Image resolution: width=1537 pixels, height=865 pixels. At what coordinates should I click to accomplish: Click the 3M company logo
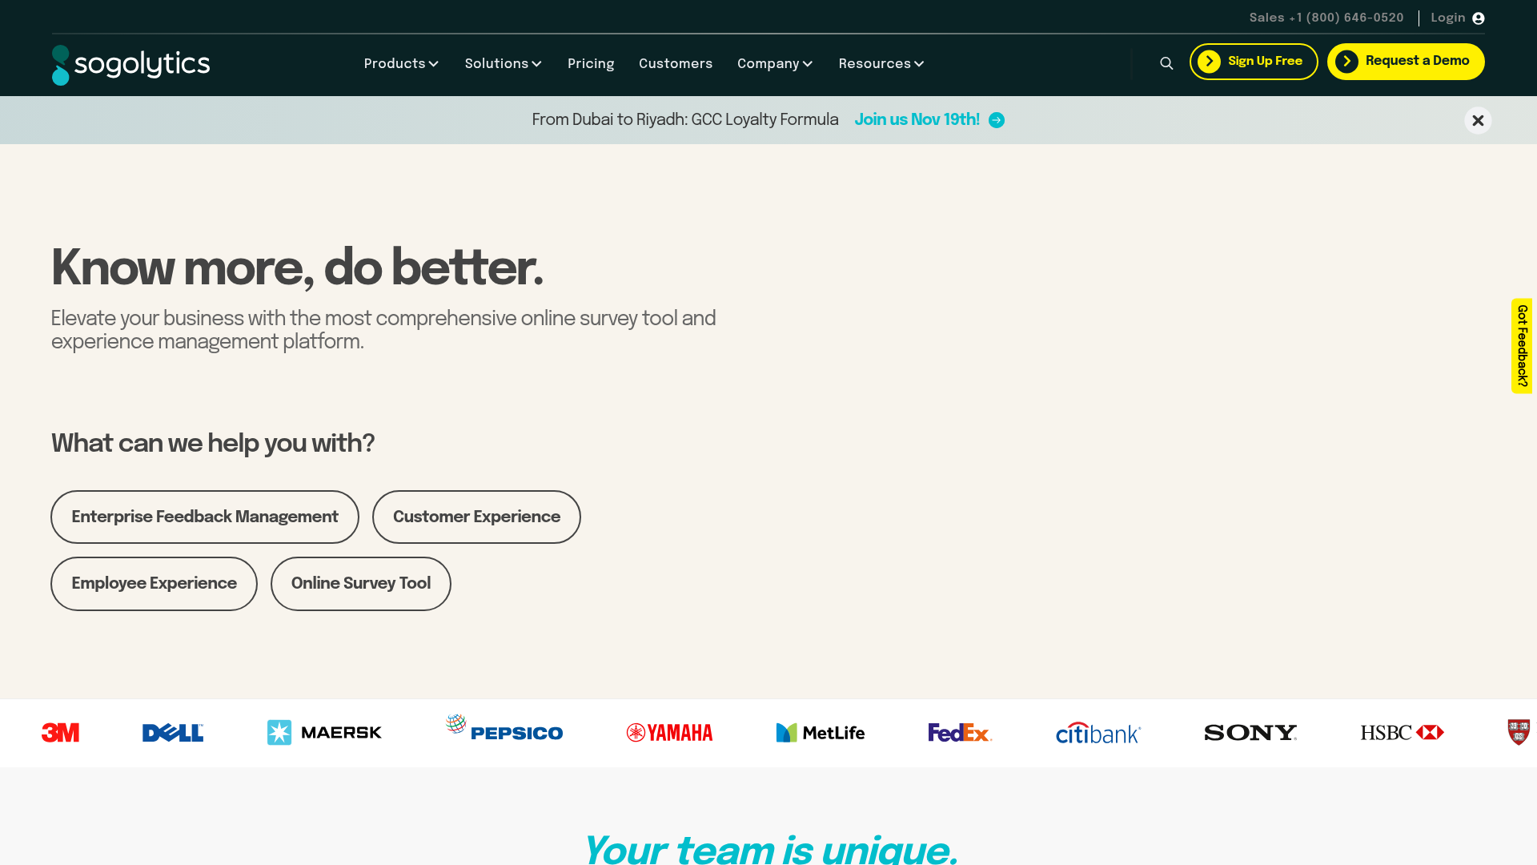click(x=59, y=732)
